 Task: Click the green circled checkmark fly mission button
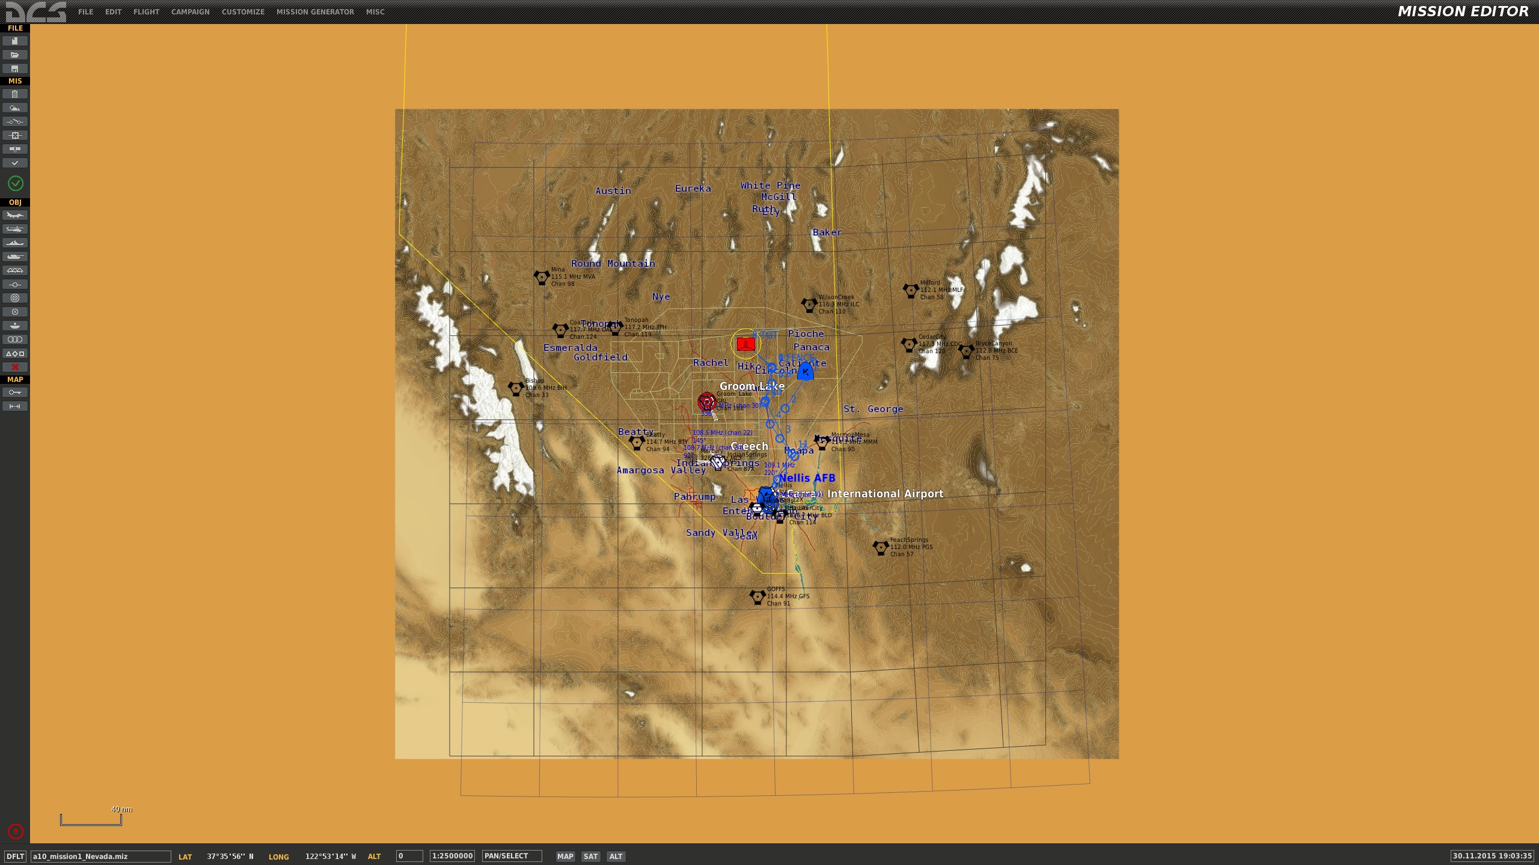15,183
